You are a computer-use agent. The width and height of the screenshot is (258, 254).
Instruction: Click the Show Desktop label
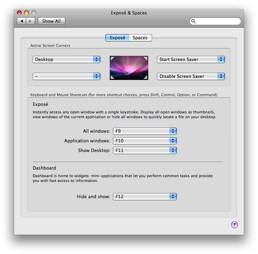[x=94, y=150]
